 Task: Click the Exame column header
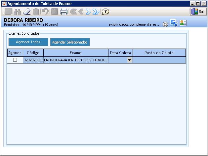(x=76, y=53)
